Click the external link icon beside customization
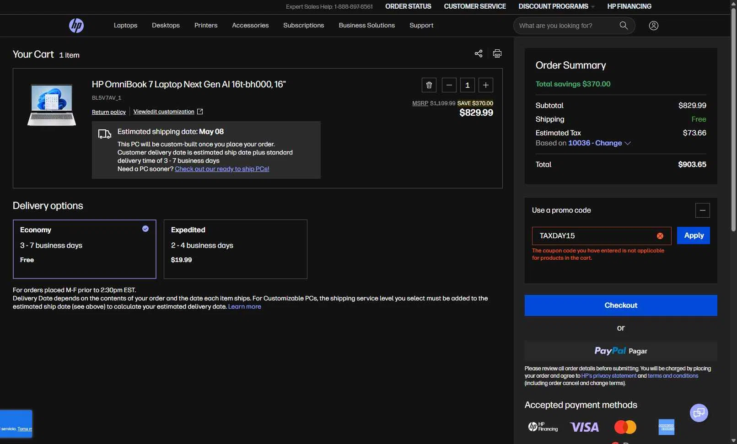Viewport: 737px width, 444px height. 200,112
